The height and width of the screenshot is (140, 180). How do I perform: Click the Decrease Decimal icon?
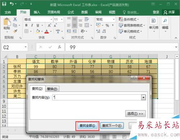tap(104, 31)
